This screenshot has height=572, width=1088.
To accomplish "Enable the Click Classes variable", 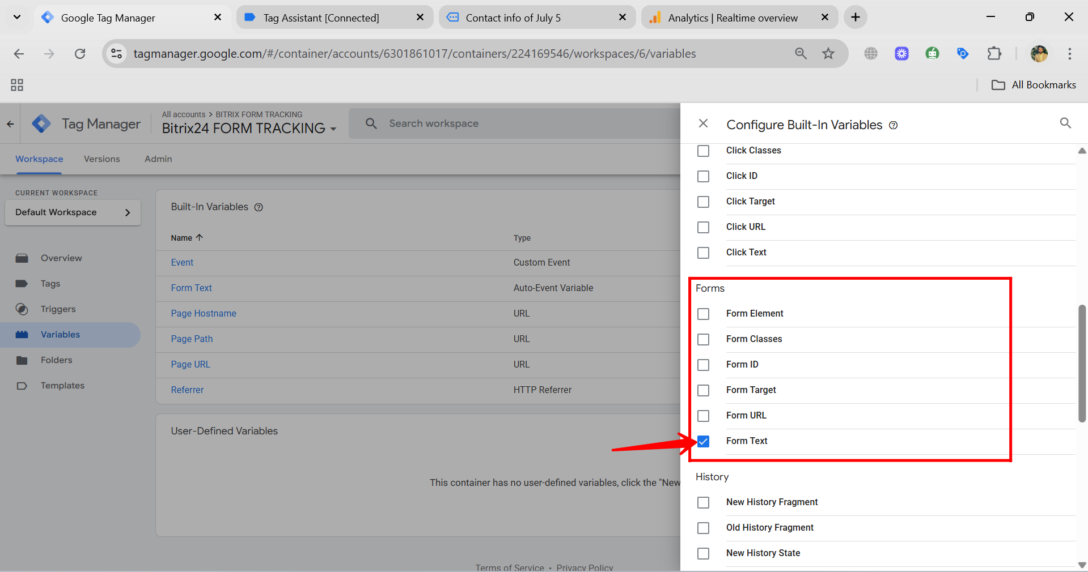I will [703, 151].
